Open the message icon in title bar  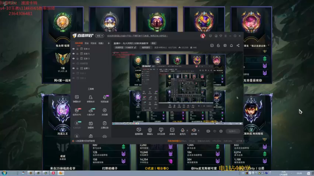(210, 36)
